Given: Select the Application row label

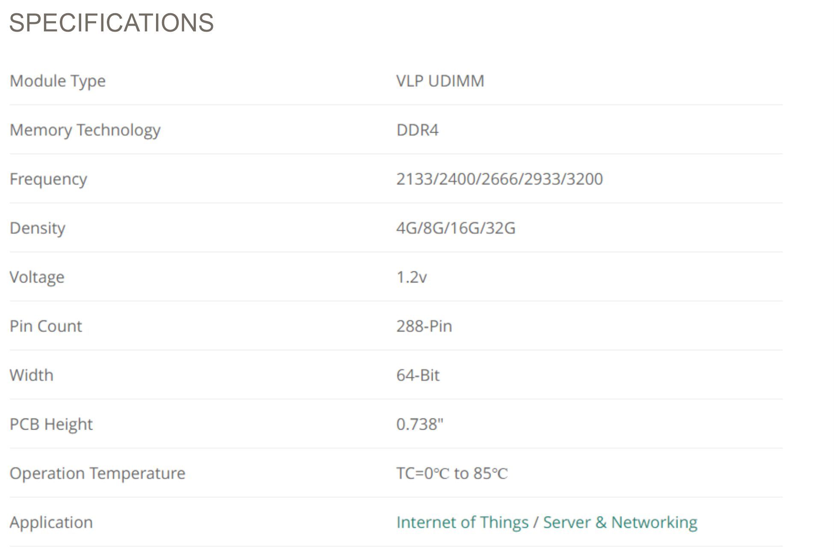Looking at the screenshot, I should [51, 522].
